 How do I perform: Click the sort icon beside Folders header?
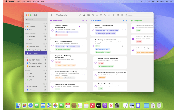pyautogui.click(x=44, y=23)
